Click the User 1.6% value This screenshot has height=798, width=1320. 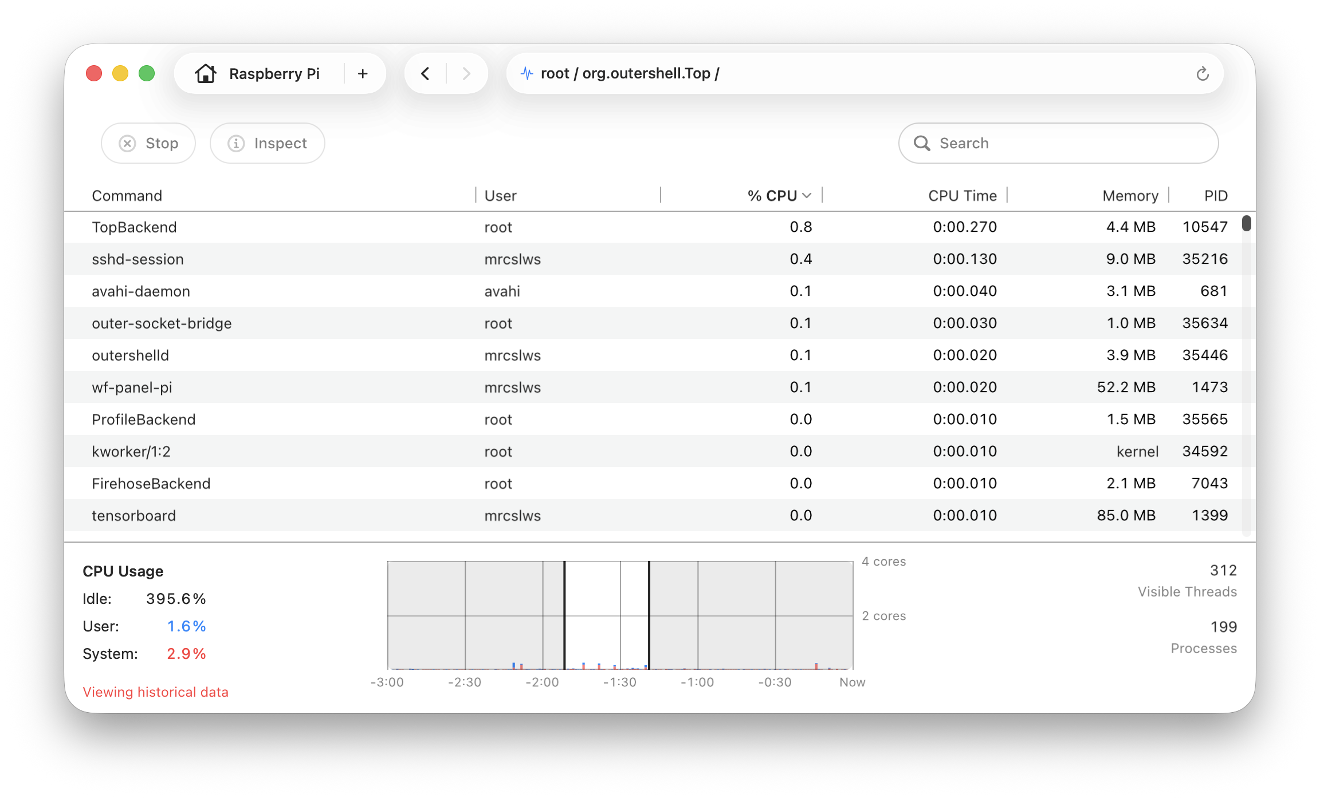click(187, 626)
